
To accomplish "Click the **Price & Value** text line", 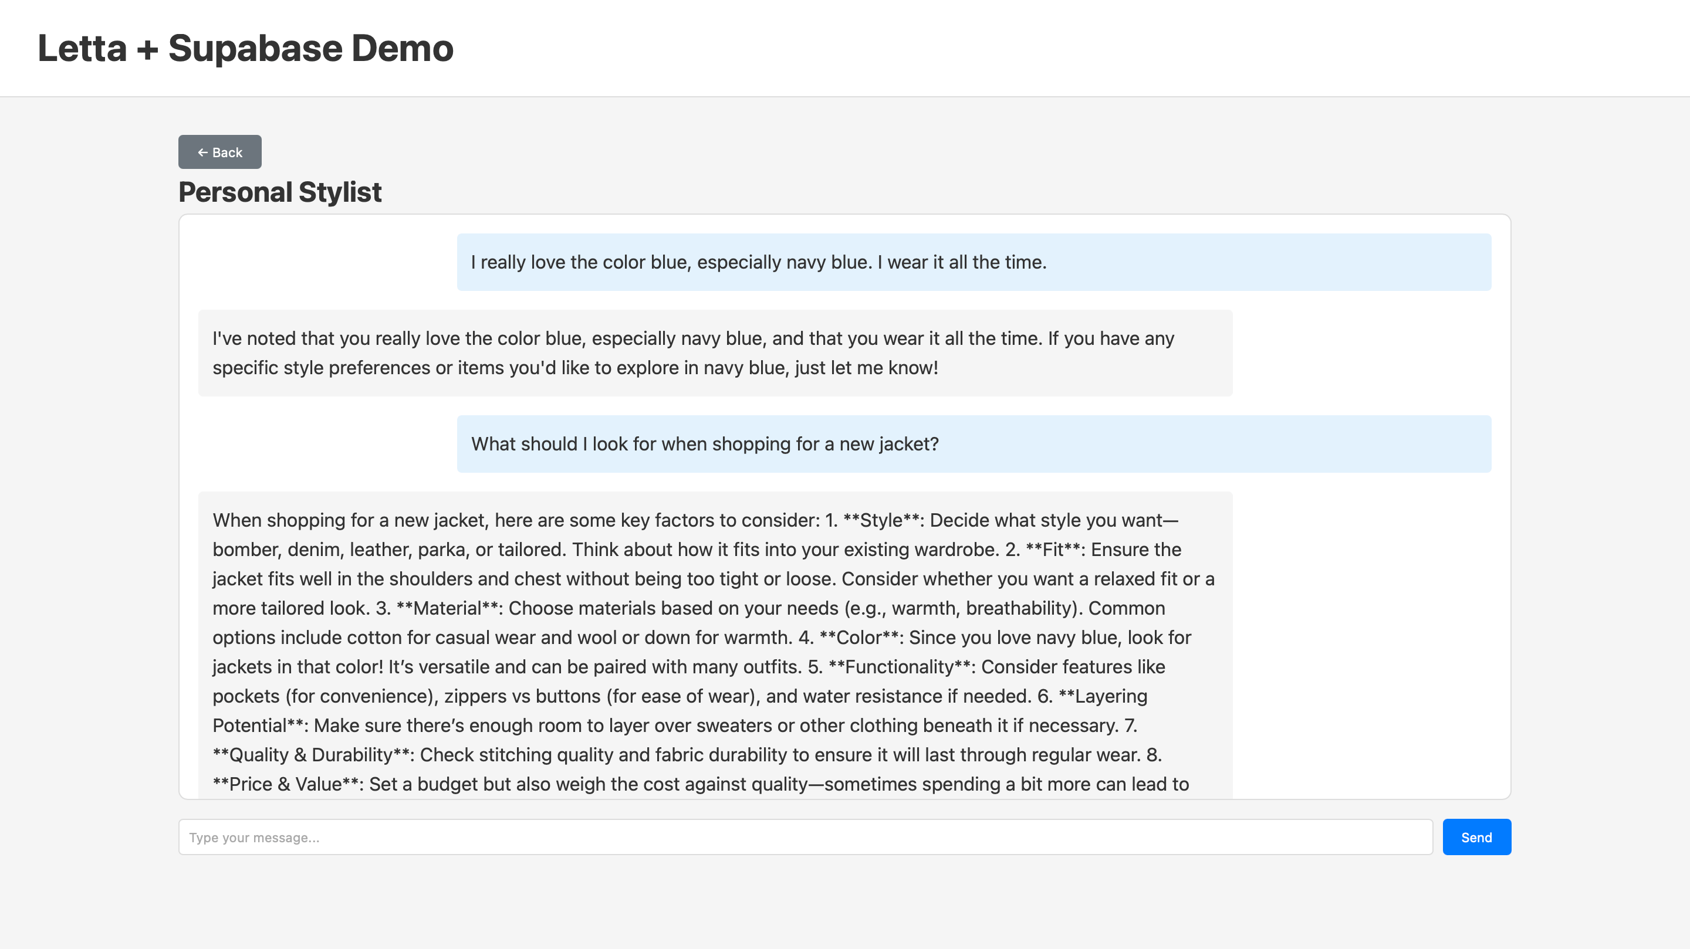I will tap(284, 783).
